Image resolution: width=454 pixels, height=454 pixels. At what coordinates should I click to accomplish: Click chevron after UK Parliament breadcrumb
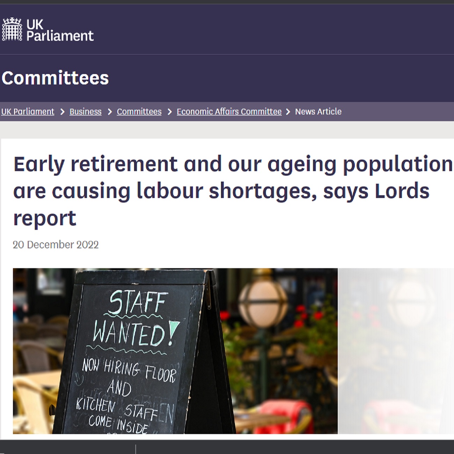click(x=62, y=112)
